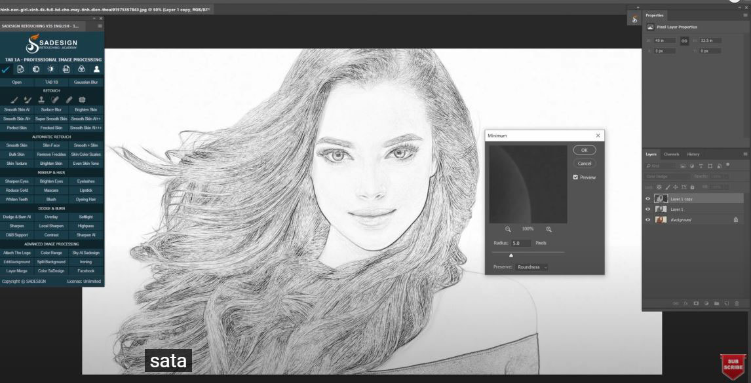Click the new group folder icon in Layers panel
This screenshot has width=751, height=383.
point(716,303)
